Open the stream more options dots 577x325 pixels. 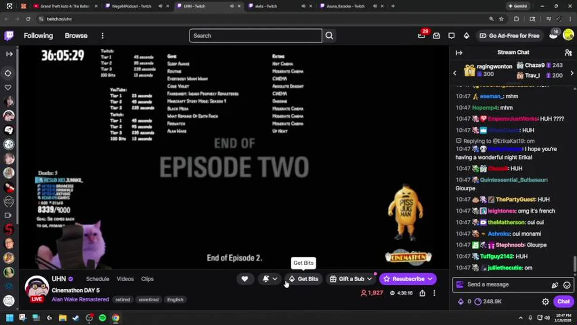tap(434, 293)
